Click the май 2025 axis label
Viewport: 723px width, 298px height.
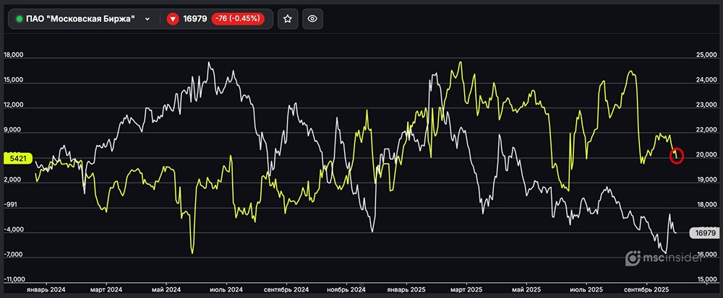526,290
